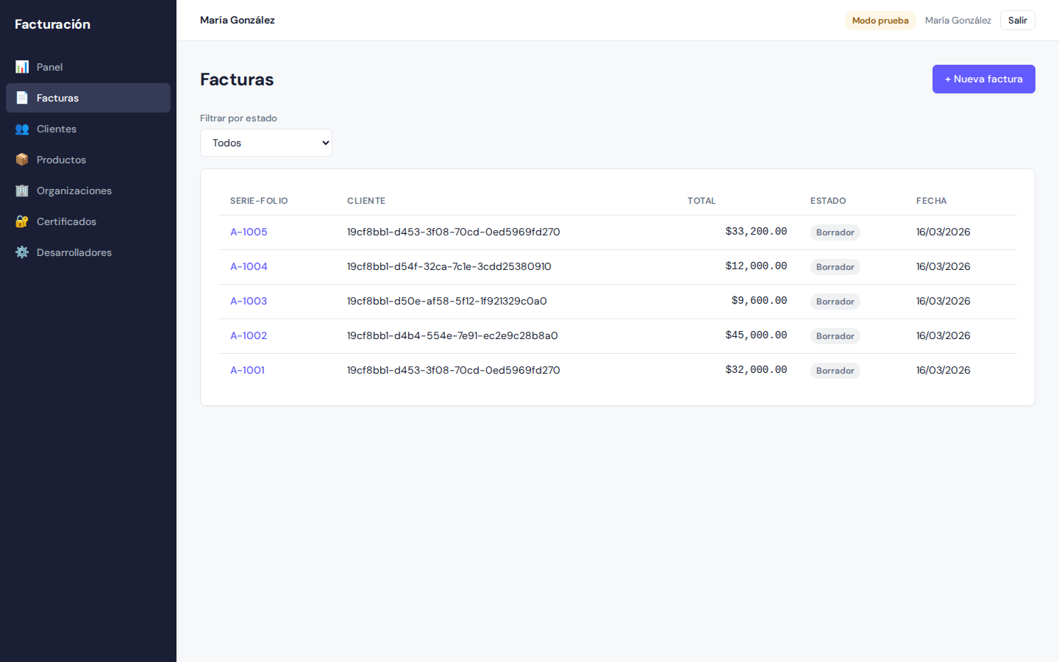Click the Panel chart icon in sidebar
Screen dimensions: 1059x662
click(x=22, y=67)
